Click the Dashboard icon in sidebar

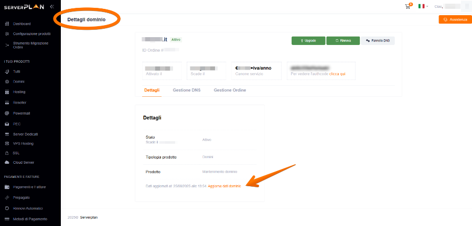[x=7, y=24]
